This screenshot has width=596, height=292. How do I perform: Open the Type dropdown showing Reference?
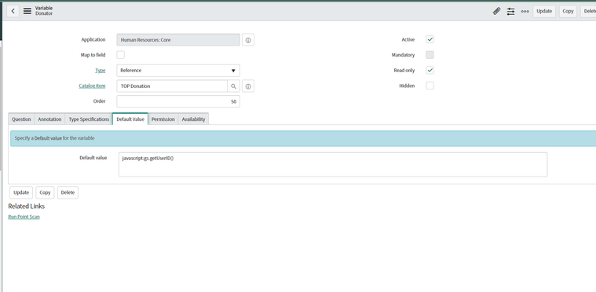pos(178,71)
